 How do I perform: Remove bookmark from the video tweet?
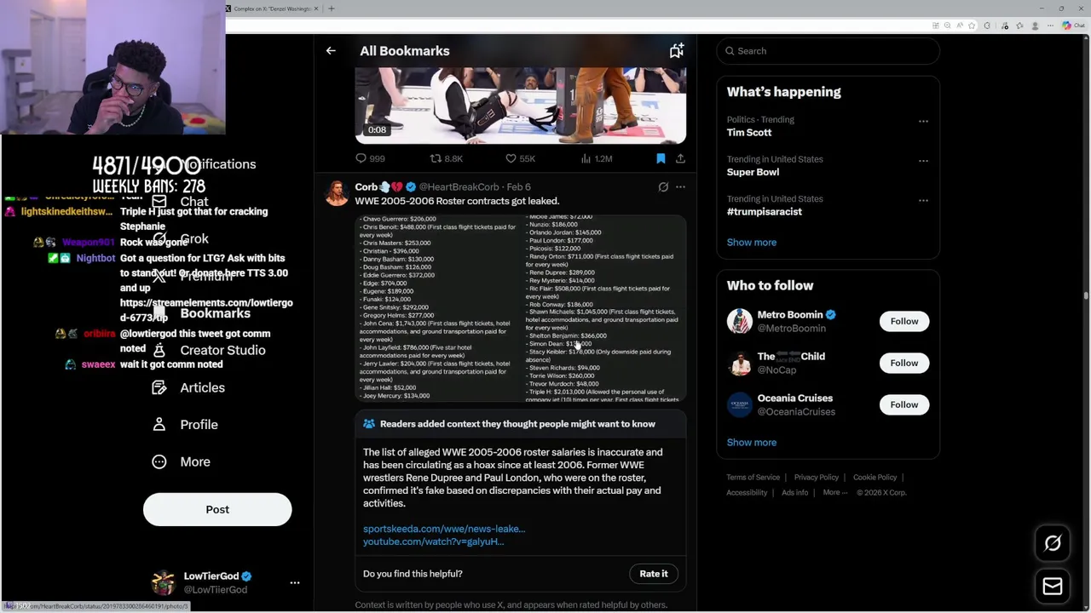pyautogui.click(x=661, y=158)
